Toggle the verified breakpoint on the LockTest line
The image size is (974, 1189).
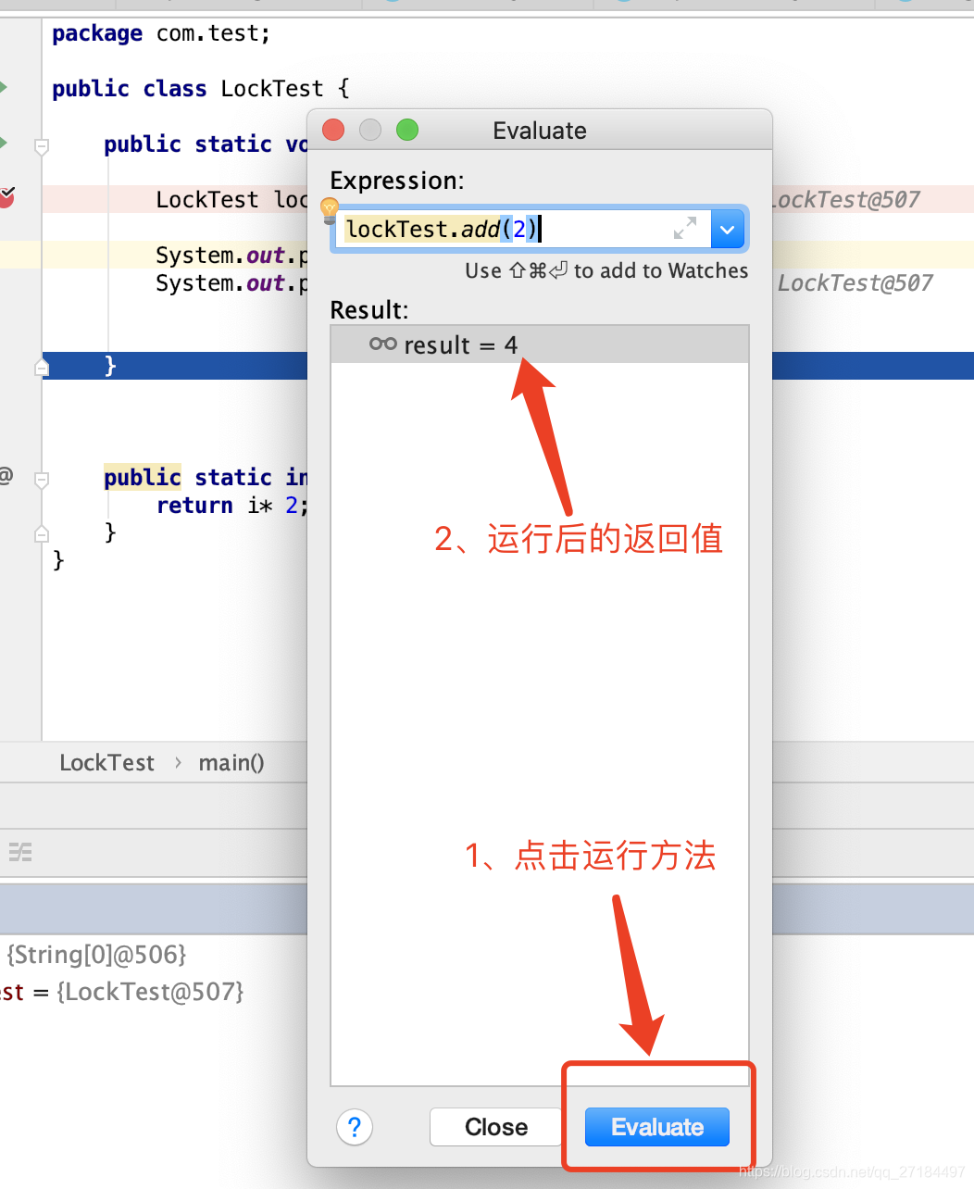pyautogui.click(x=7, y=197)
